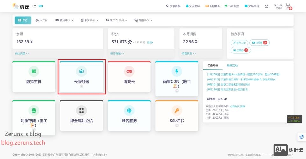
Task: Click the 点我加入新群 join group link
Action: (x=238, y=107)
